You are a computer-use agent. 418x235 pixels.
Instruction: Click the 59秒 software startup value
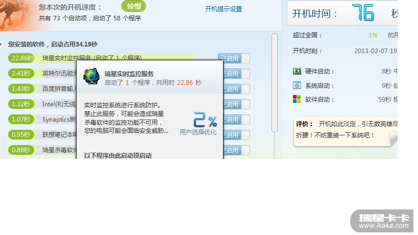coord(385,100)
